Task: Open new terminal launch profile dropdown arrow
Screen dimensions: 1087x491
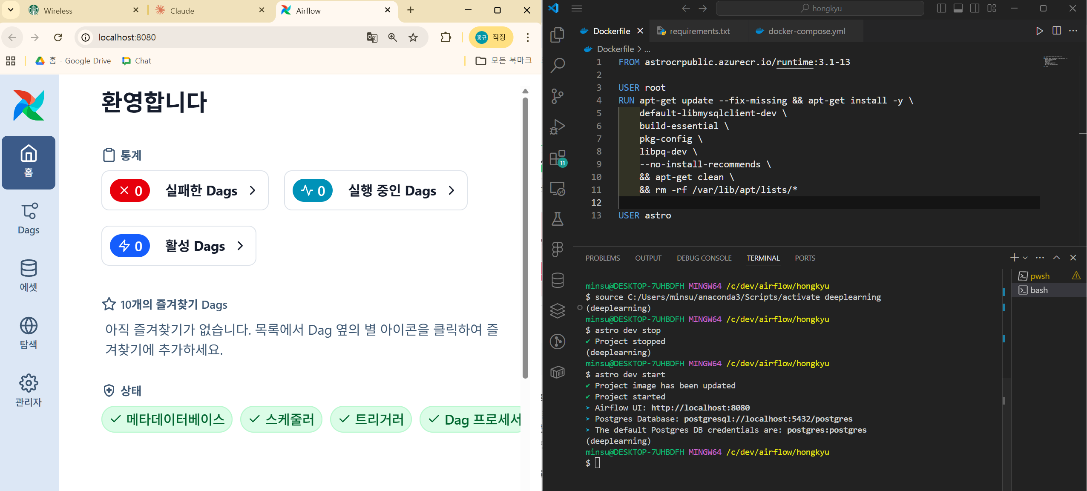Action: pyautogui.click(x=1025, y=258)
